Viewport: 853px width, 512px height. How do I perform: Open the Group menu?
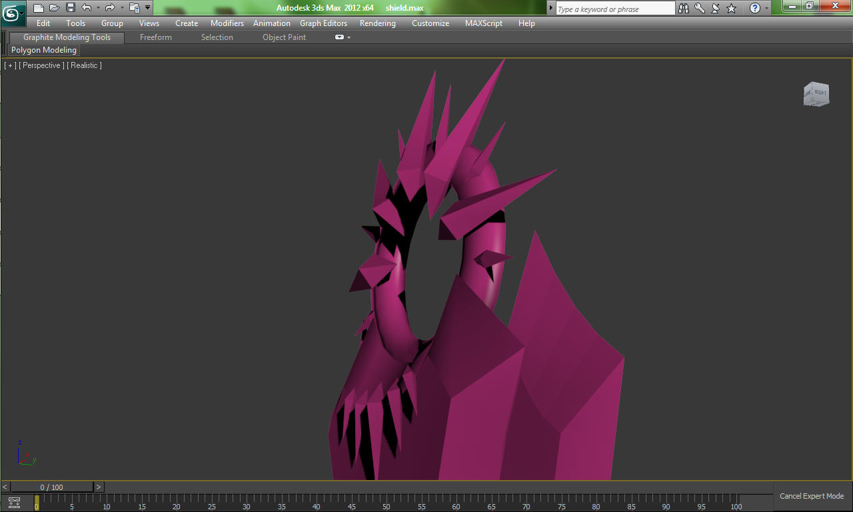pos(112,23)
